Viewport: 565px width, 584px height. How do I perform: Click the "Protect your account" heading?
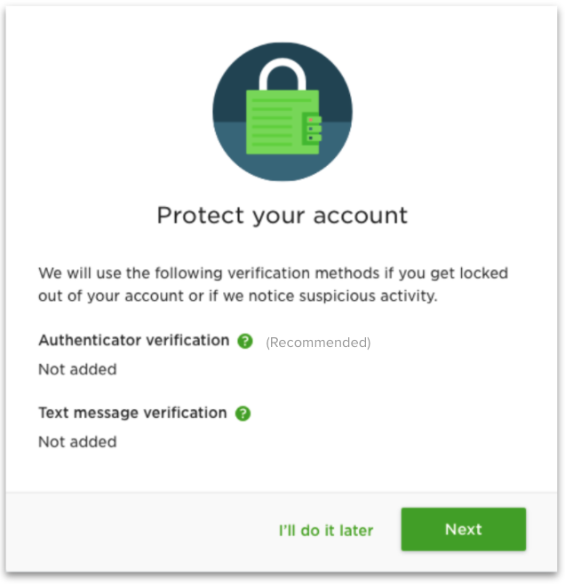pyautogui.click(x=282, y=216)
